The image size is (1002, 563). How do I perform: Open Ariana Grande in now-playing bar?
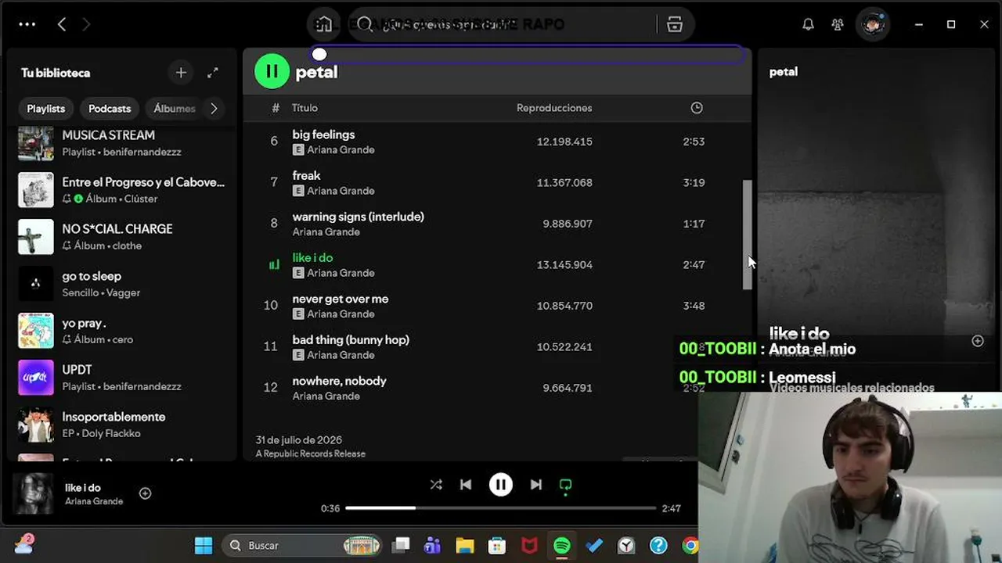(94, 501)
